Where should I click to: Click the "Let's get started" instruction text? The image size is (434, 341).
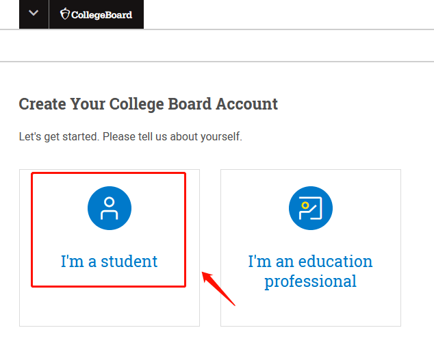[x=130, y=137]
